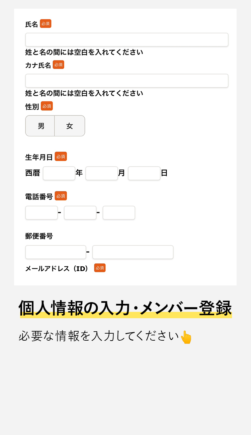Click the birth day field before 日
The height and width of the screenshot is (435, 251).
tap(144, 173)
